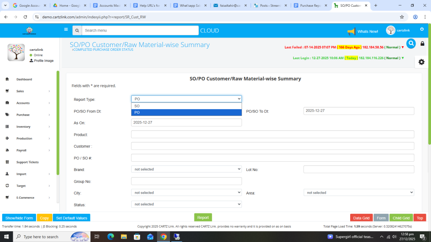431x242 pixels.
Task: Click the hamburger menu toggle icon
Action: [66, 30]
